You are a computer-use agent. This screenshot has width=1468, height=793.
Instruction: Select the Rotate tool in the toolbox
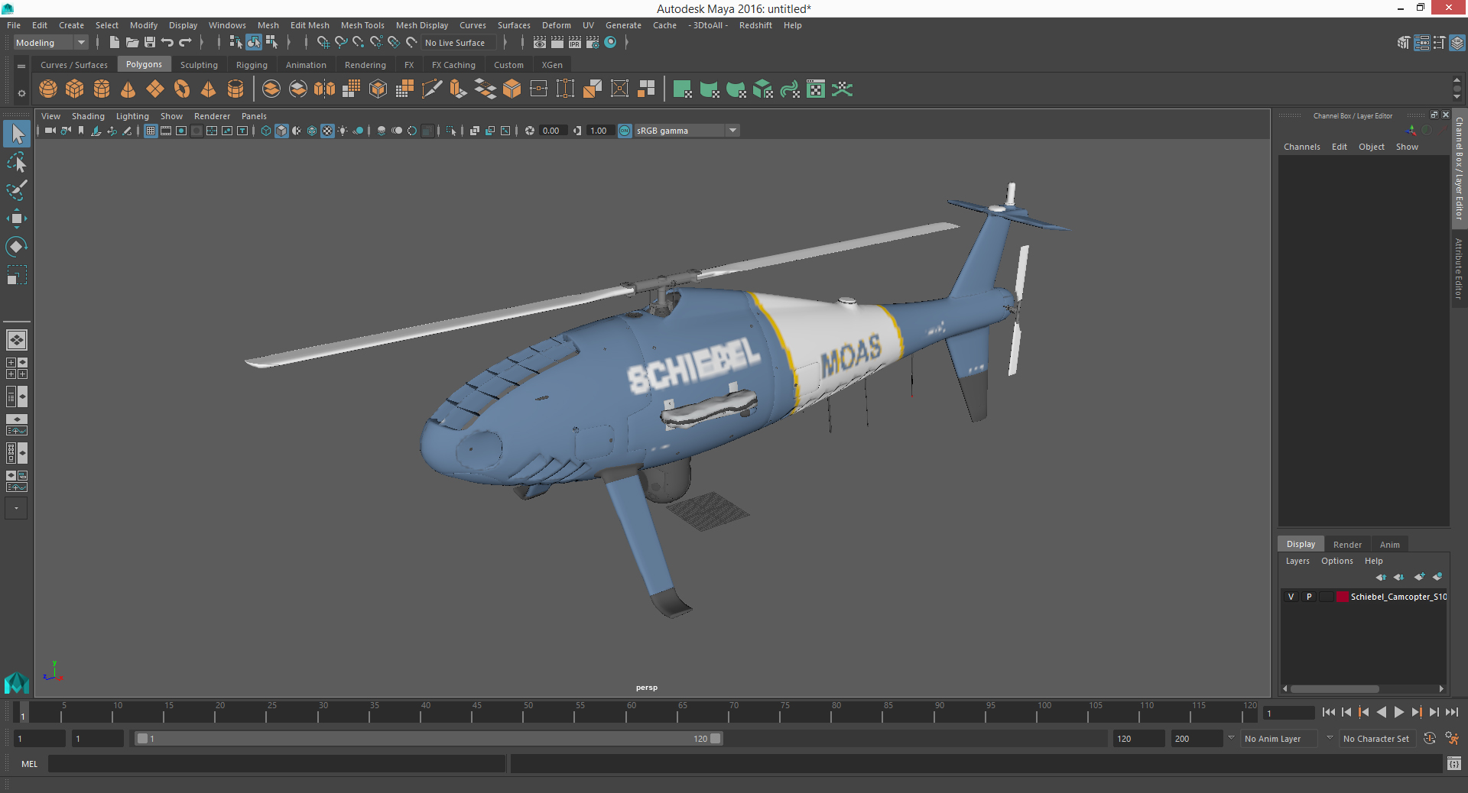pos(17,247)
